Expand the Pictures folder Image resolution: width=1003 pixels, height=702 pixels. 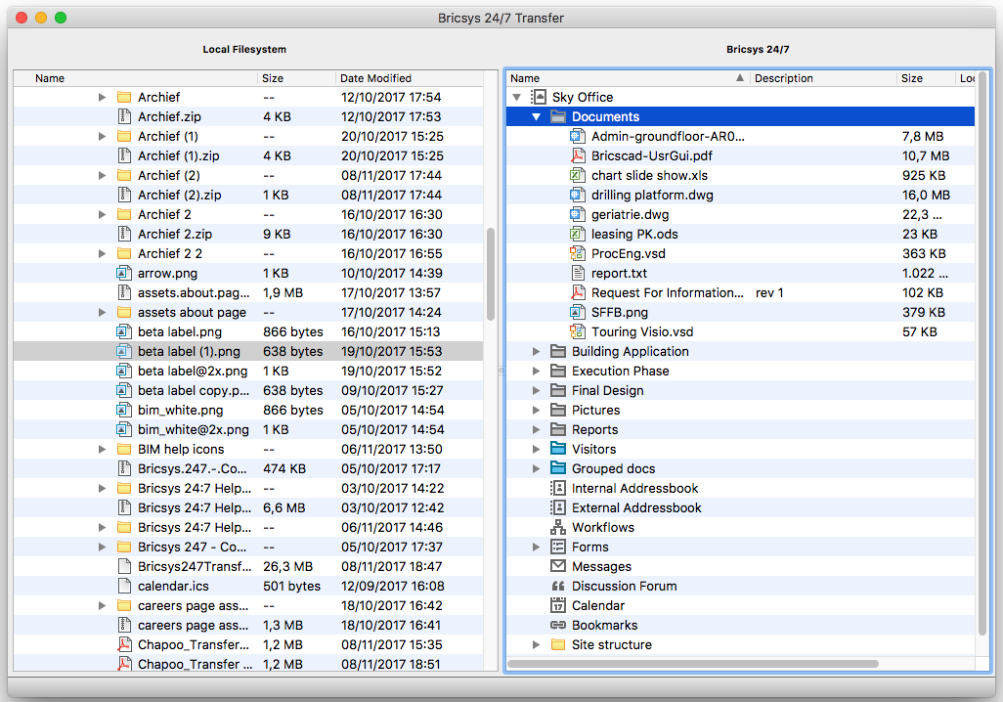[536, 411]
